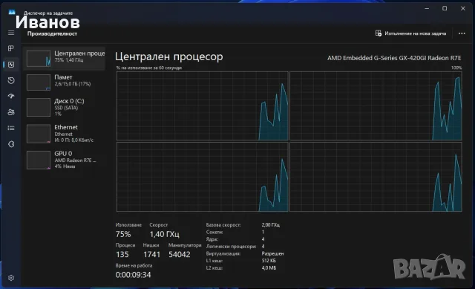Click the run new task icon
Image resolution: width=475 pixels, height=289 pixels.
click(378, 33)
